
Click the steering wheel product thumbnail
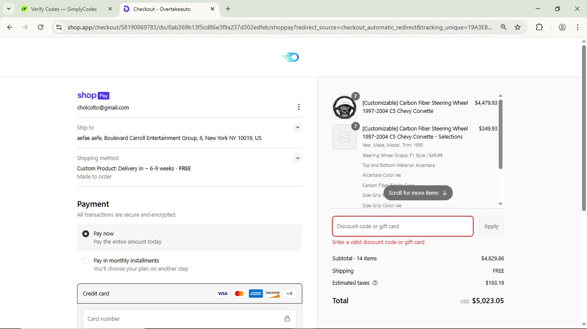coord(344,107)
